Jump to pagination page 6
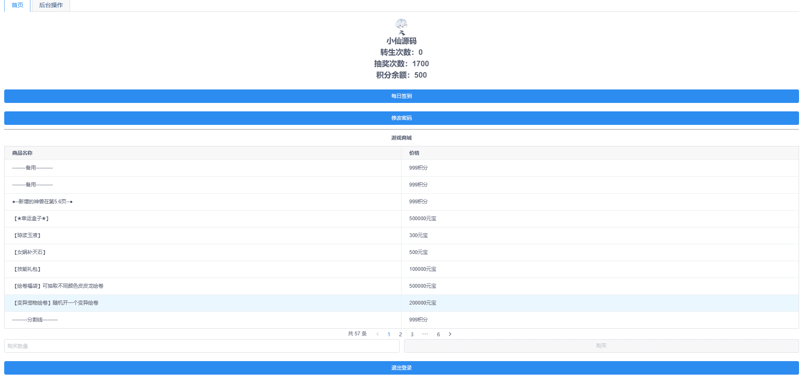Image resolution: width=802 pixels, height=378 pixels. coord(438,334)
